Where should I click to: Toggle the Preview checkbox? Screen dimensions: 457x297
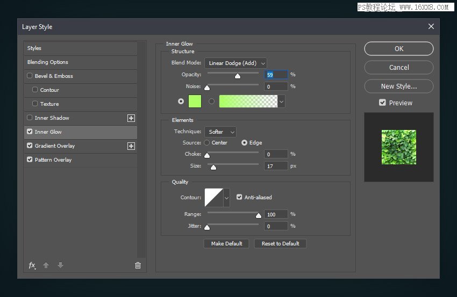[382, 103]
